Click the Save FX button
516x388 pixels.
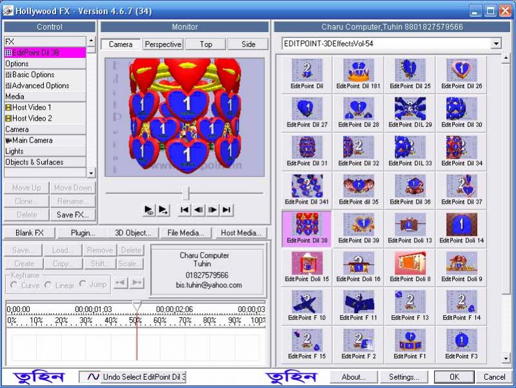click(x=73, y=215)
